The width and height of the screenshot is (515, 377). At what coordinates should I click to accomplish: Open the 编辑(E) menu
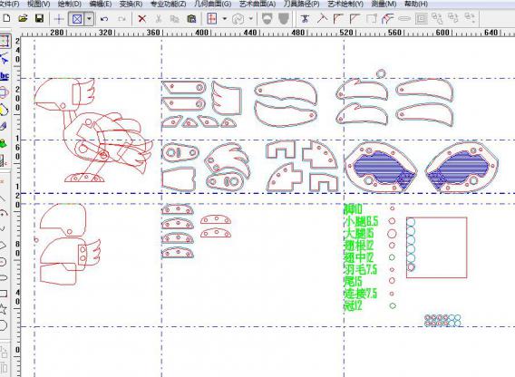(x=100, y=4)
